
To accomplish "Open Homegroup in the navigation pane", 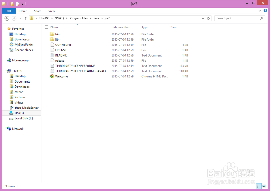I will (20, 60).
